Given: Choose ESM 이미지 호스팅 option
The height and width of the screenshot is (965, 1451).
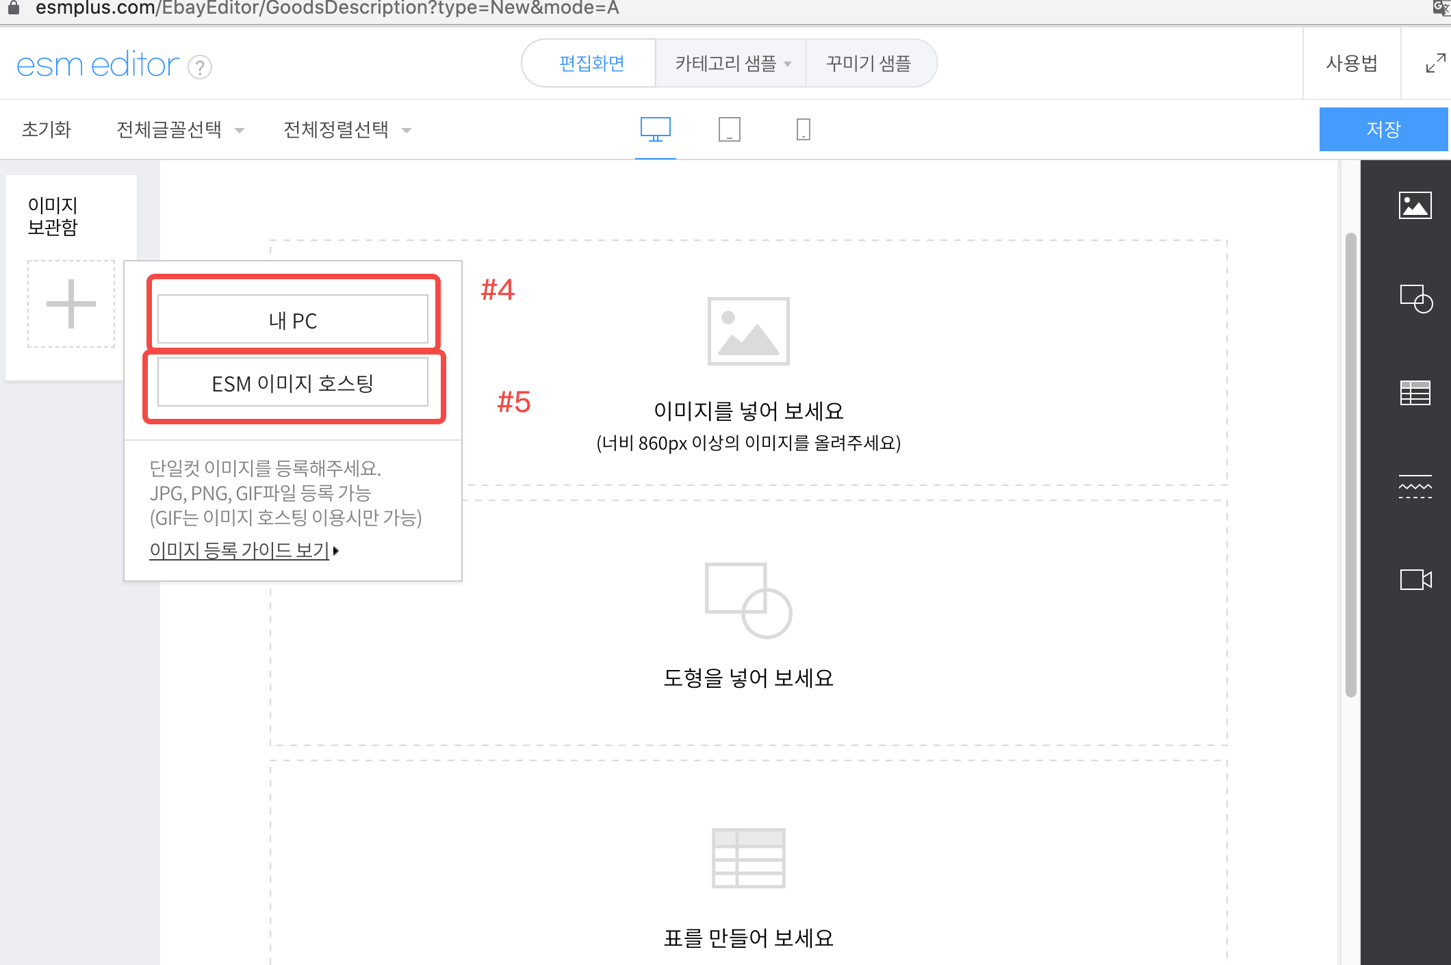Looking at the screenshot, I should pyautogui.click(x=292, y=383).
